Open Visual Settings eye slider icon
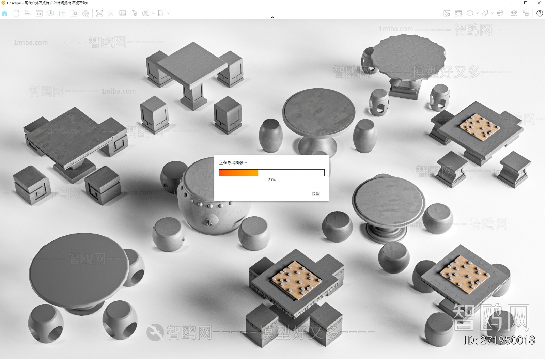 click(x=514, y=13)
